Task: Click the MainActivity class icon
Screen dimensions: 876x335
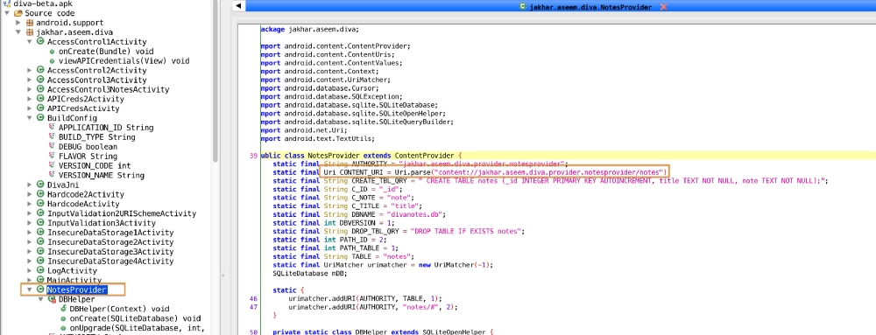Action: click(40, 280)
